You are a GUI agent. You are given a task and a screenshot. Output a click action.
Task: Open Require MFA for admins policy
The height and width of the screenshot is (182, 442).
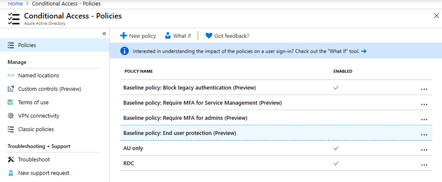point(185,118)
